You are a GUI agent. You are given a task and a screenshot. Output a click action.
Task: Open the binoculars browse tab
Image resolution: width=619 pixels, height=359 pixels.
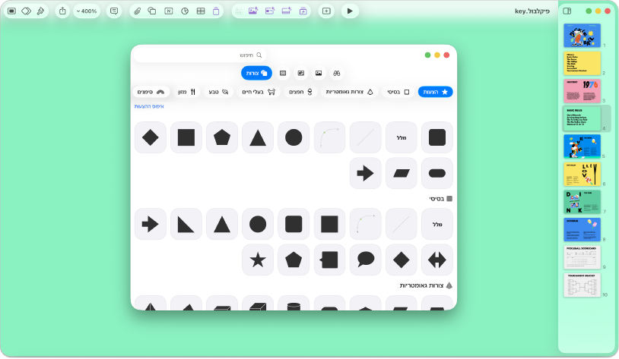click(x=336, y=73)
